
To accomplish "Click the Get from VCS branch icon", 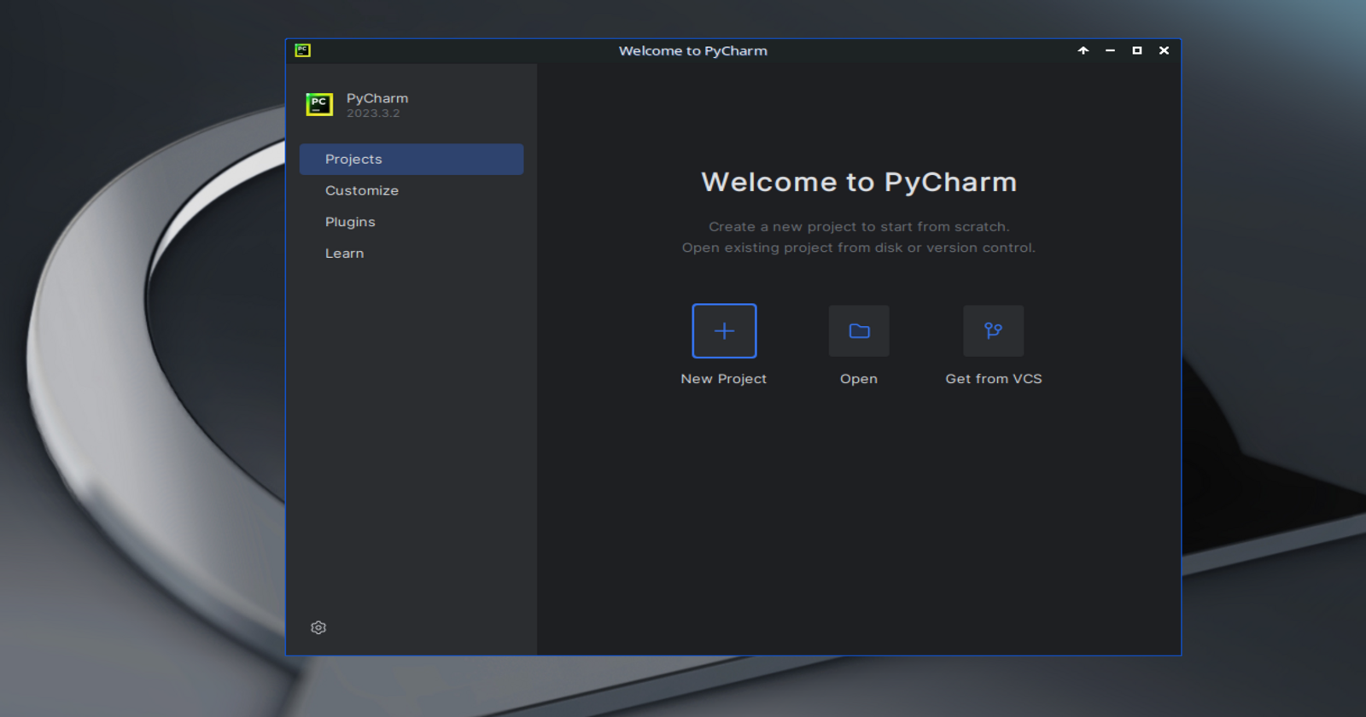I will tap(994, 331).
